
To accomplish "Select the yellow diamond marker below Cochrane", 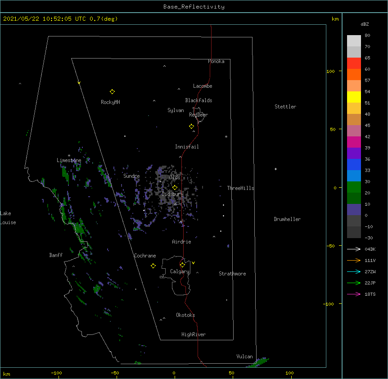I will 153,266.
